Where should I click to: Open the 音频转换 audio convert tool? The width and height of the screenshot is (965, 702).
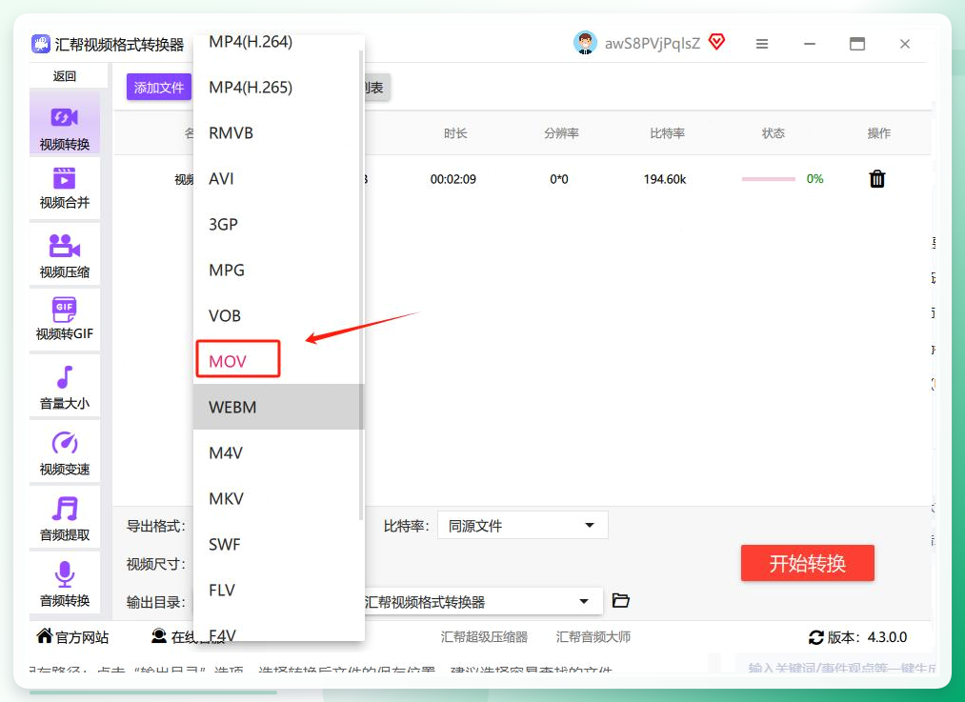[x=65, y=583]
